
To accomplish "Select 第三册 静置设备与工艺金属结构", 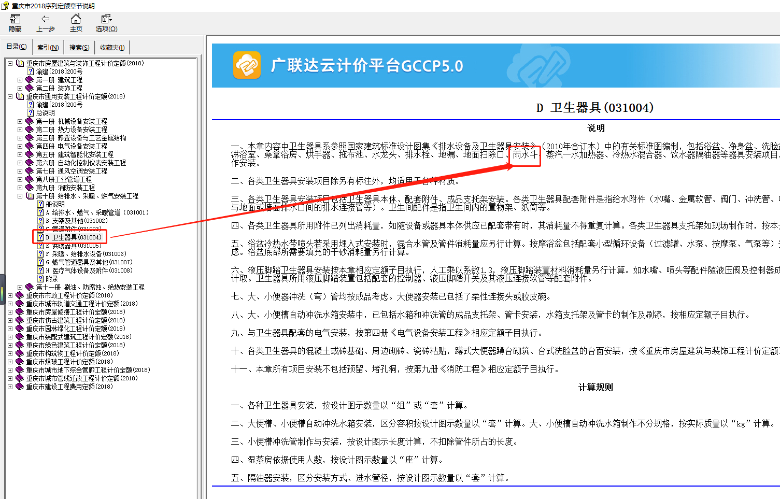I will pos(81,138).
